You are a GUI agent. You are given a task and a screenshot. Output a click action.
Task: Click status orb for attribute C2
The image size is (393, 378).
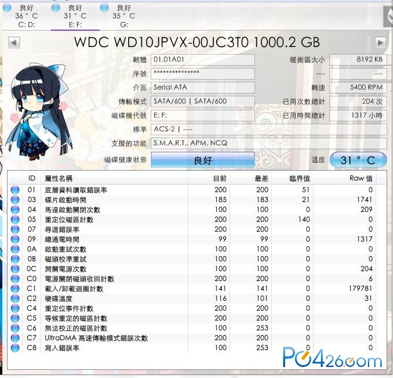point(15,298)
